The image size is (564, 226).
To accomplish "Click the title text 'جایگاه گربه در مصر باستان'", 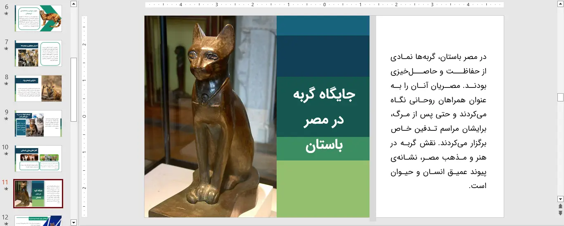I will [323, 120].
